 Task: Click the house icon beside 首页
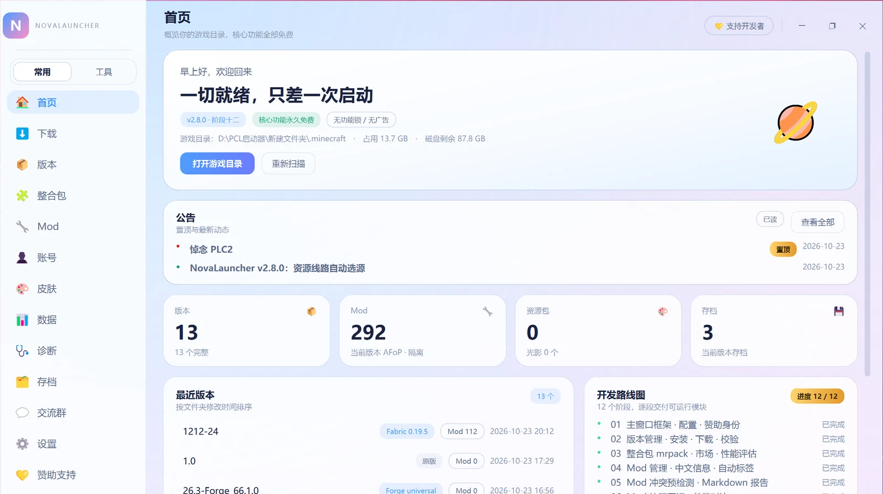click(x=22, y=103)
